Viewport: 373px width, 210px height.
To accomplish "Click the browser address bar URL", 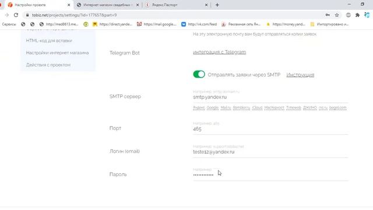I will pyautogui.click(x=74, y=15).
